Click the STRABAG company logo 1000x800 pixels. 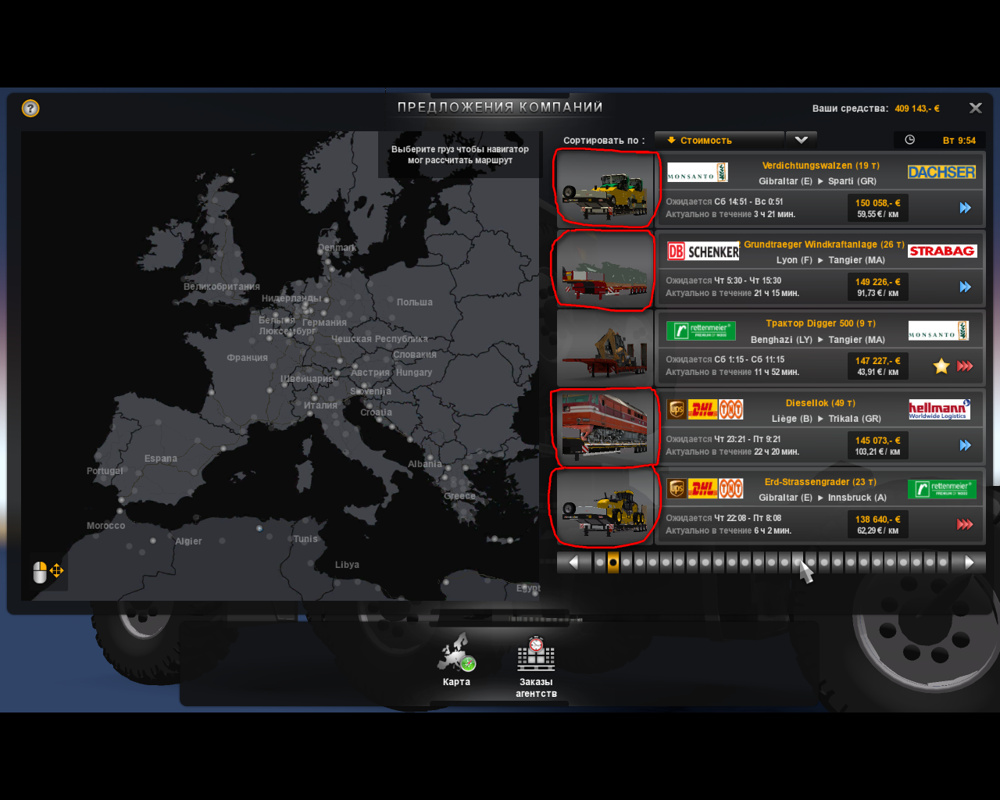click(x=942, y=251)
